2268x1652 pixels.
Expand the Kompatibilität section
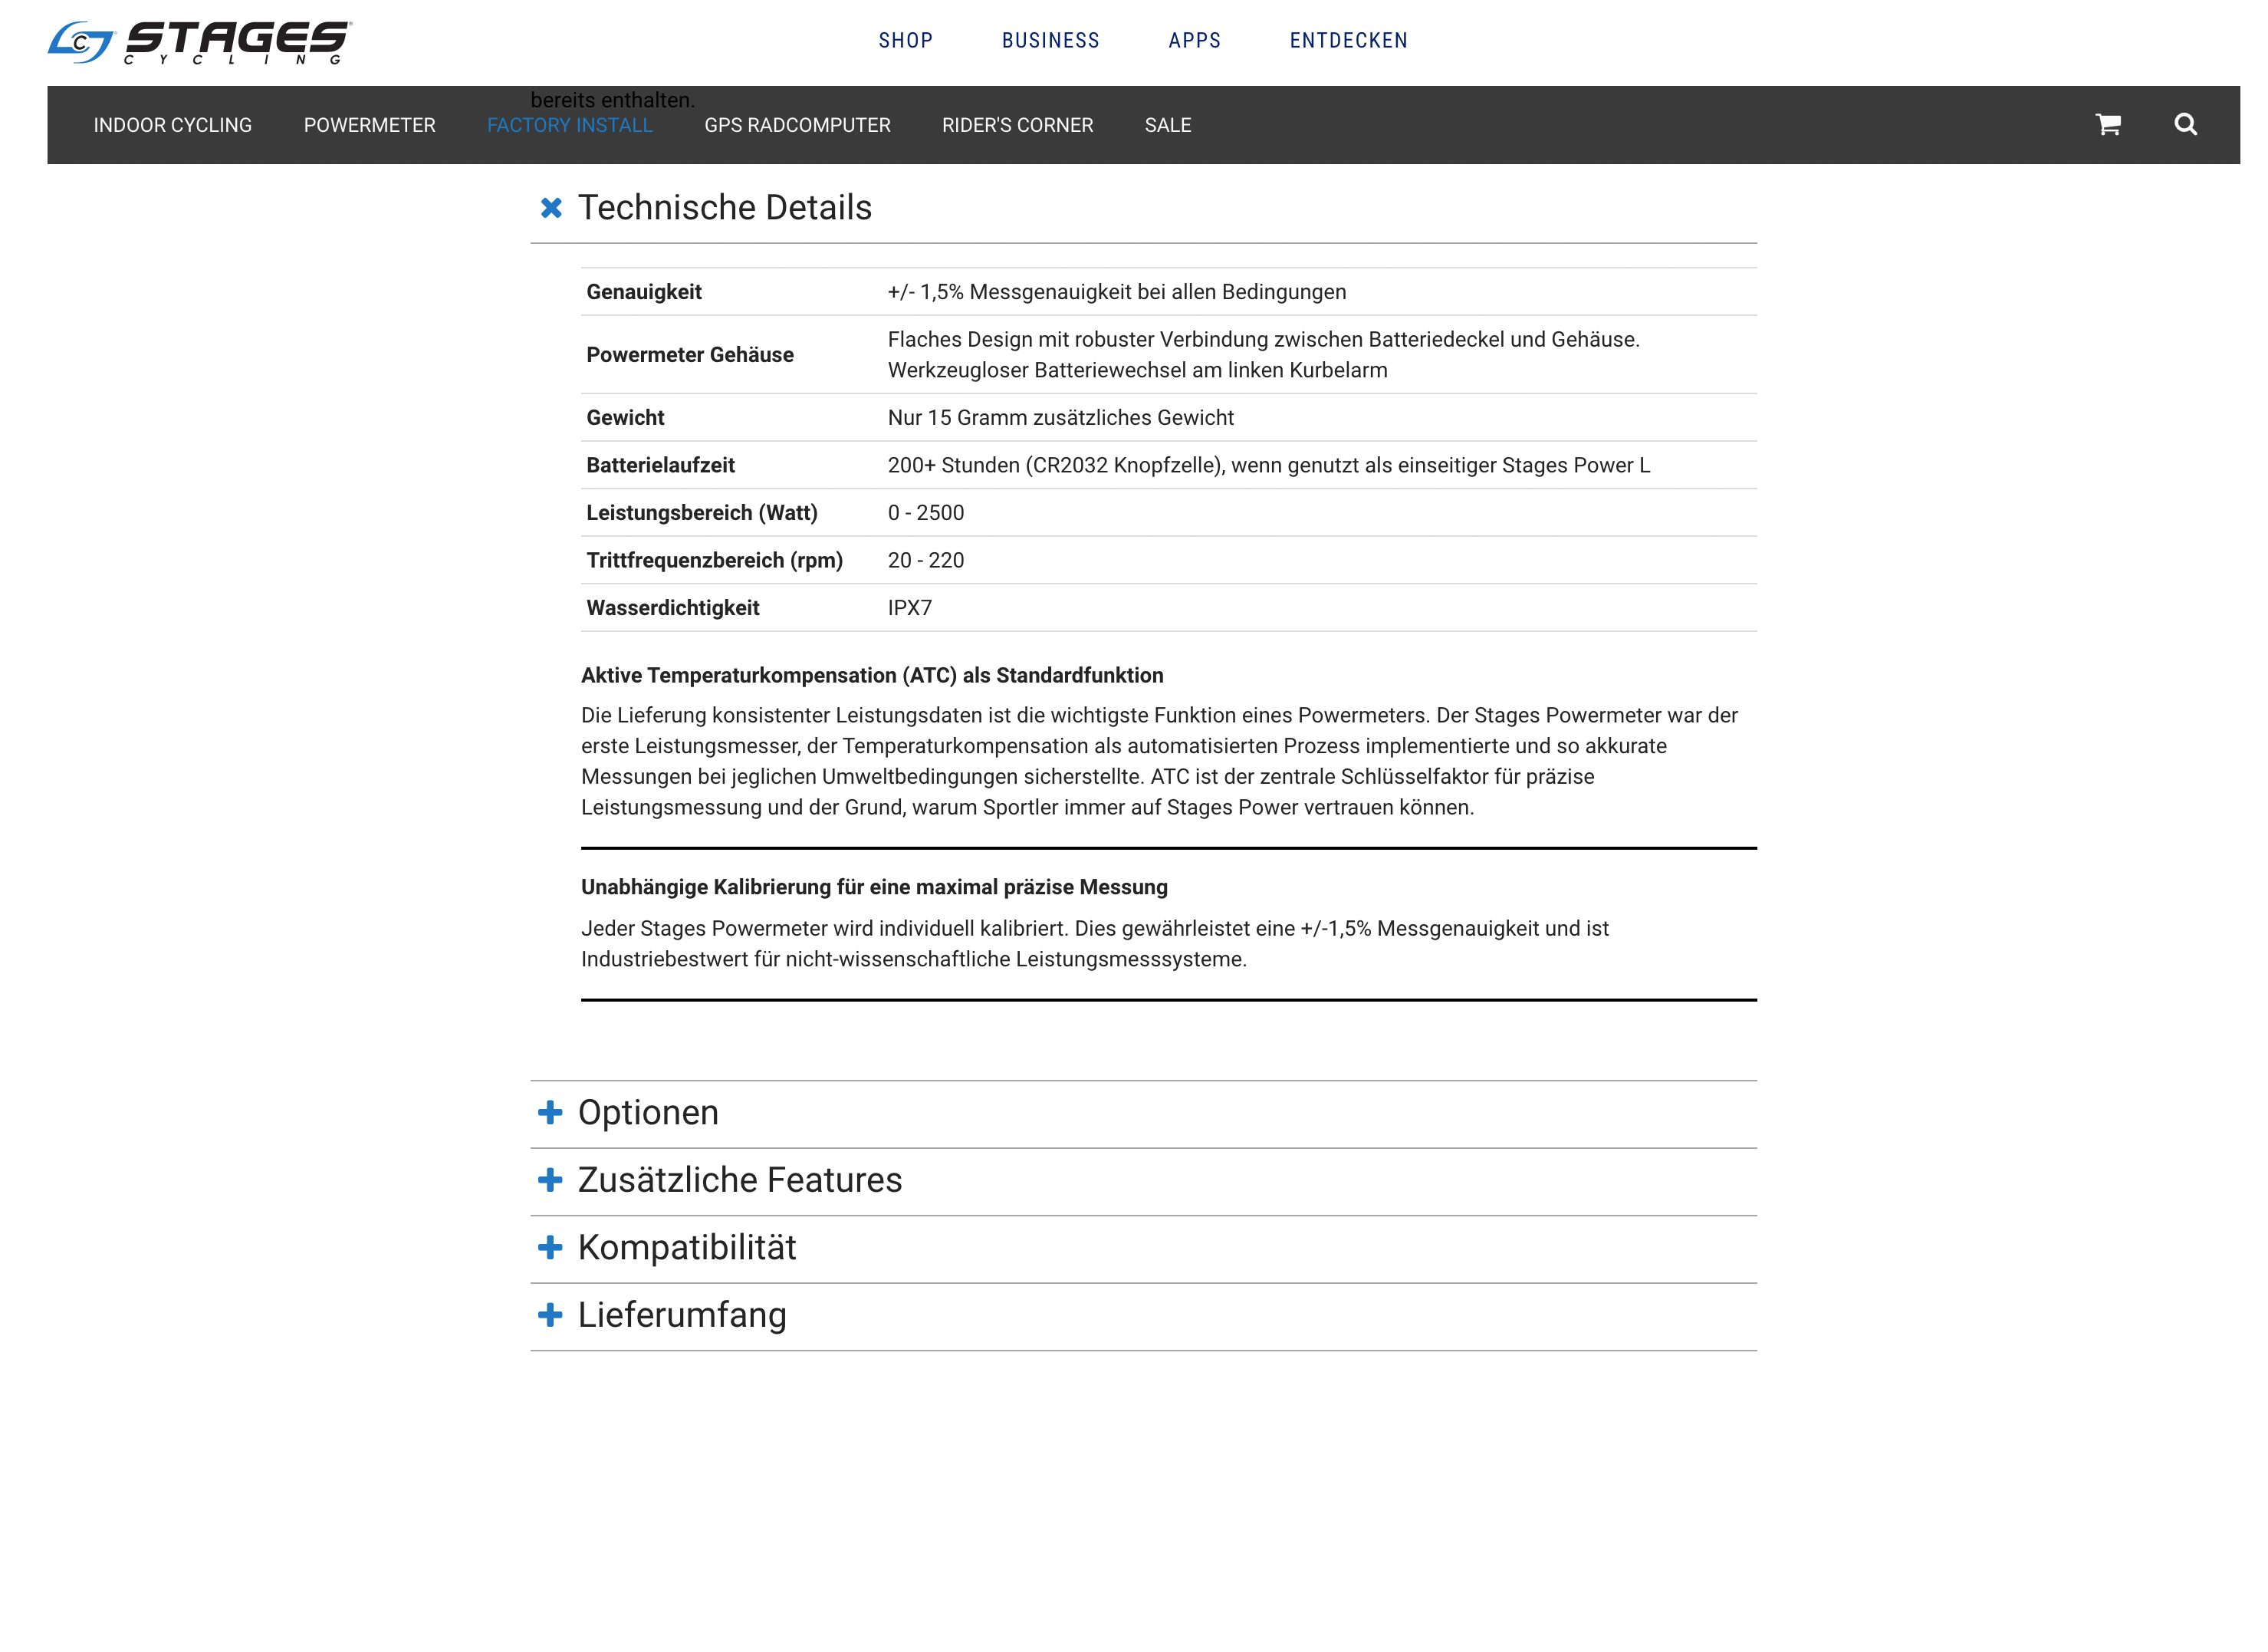(687, 1247)
